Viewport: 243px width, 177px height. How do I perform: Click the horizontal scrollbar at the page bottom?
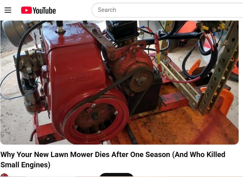pos(121,177)
